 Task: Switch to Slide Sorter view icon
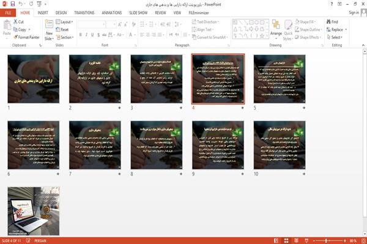tap(286, 241)
